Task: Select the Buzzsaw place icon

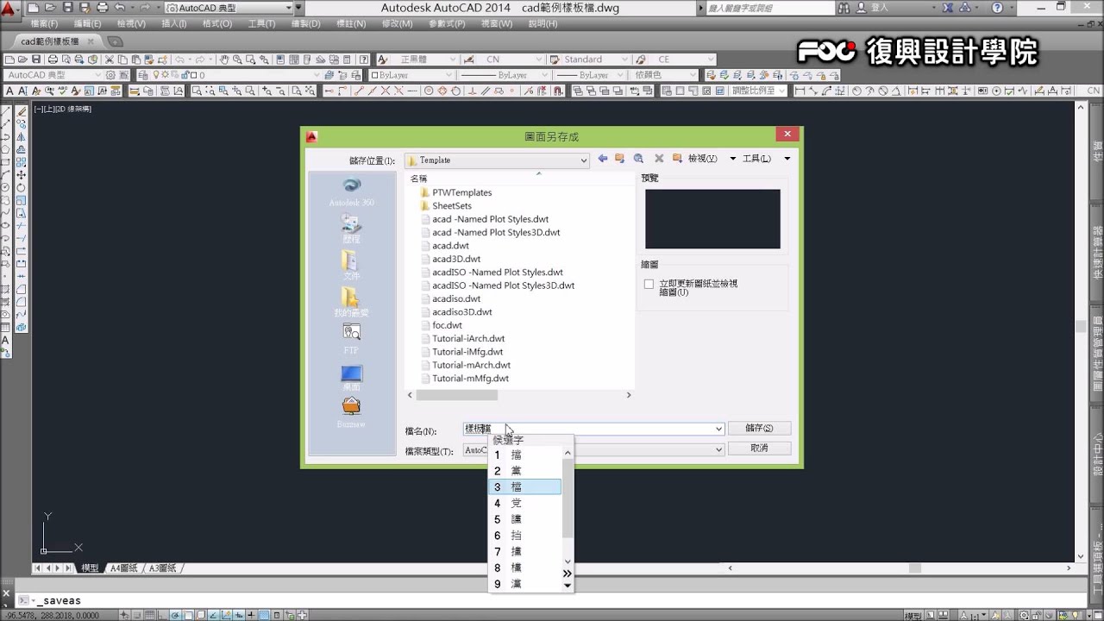Action: [x=351, y=412]
